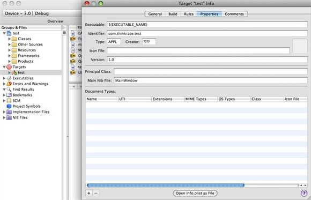Screen dimensions: 311x200
Task: Expand the Classes group
Action: point(9,39)
